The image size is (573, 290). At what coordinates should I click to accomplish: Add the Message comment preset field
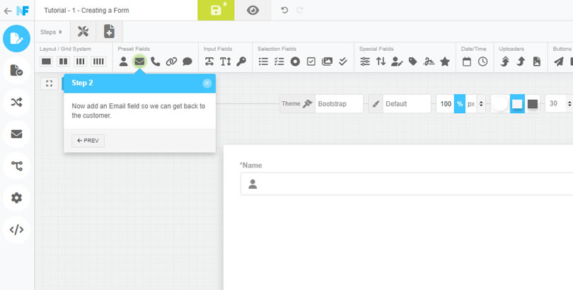187,62
